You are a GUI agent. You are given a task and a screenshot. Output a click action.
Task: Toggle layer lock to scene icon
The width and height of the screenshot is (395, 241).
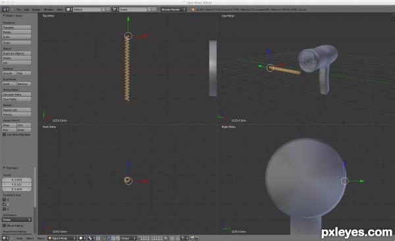tap(167, 238)
